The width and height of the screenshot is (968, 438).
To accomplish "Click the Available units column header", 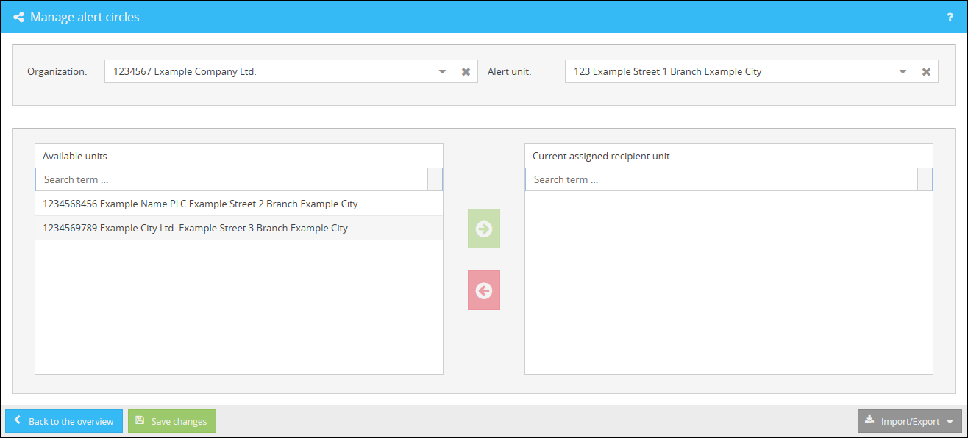I will coord(231,156).
